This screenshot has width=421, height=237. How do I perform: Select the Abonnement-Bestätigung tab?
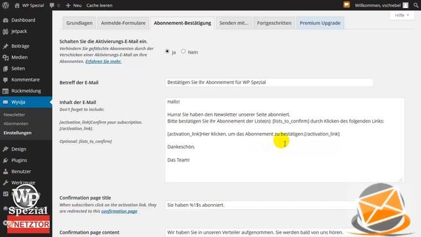click(x=182, y=23)
